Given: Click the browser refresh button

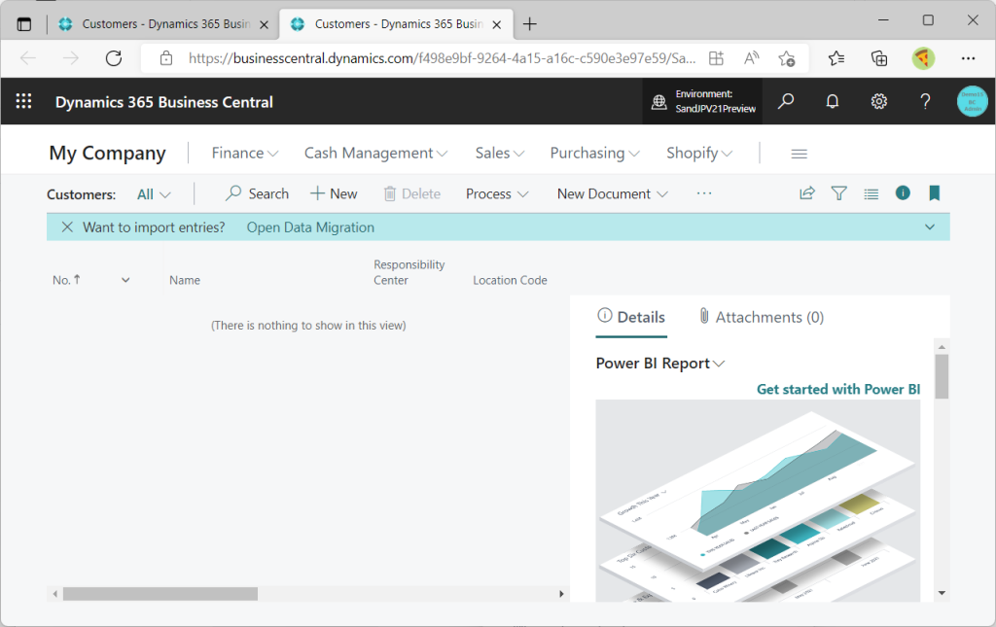Looking at the screenshot, I should click(114, 58).
